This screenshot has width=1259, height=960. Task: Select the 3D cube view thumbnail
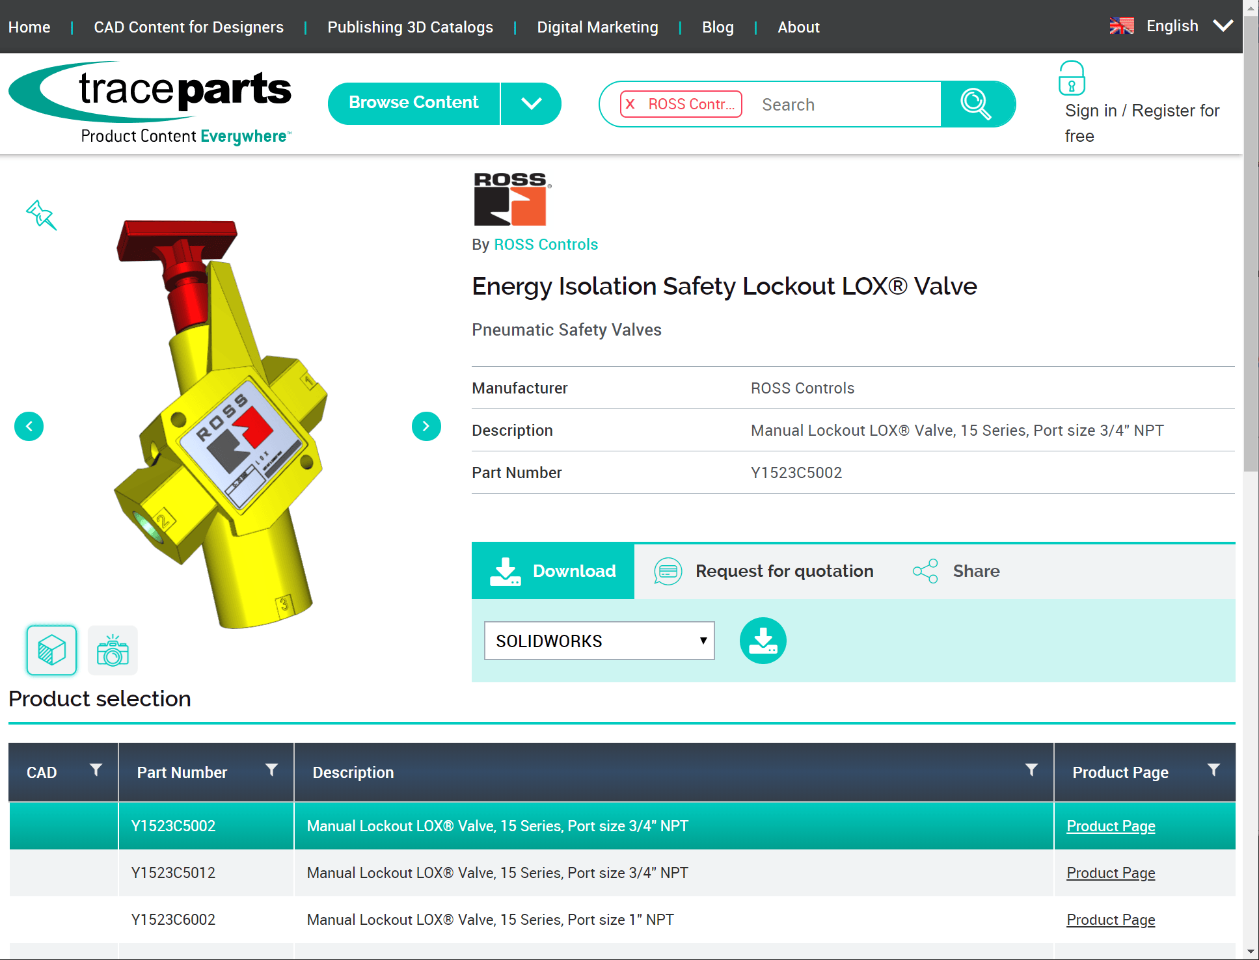[51, 650]
